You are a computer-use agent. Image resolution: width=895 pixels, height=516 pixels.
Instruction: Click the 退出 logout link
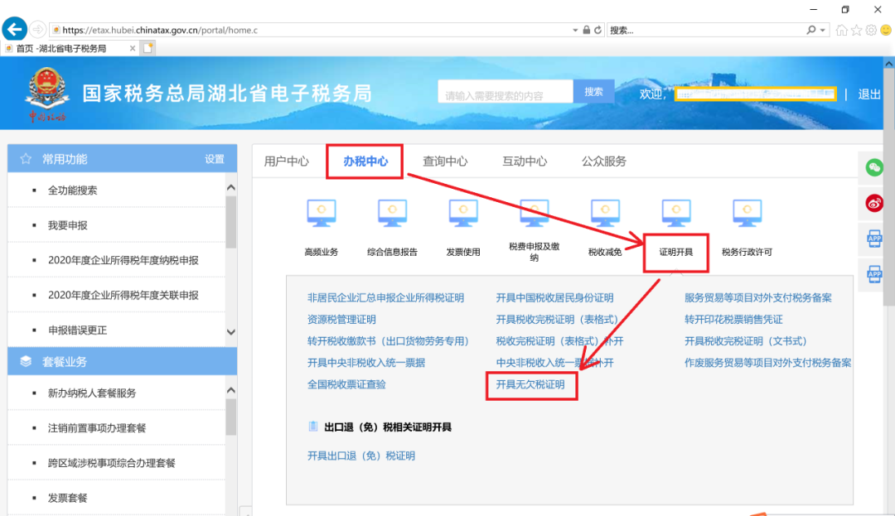[x=868, y=94]
